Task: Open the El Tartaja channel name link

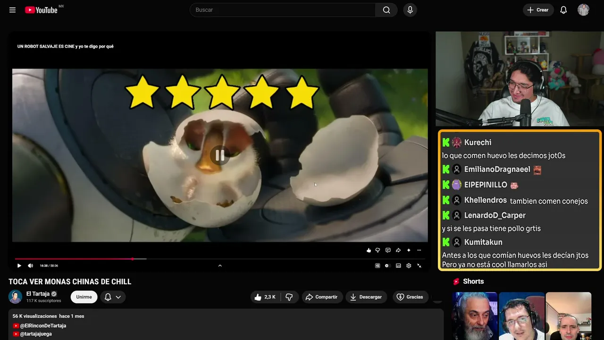Action: click(38, 294)
